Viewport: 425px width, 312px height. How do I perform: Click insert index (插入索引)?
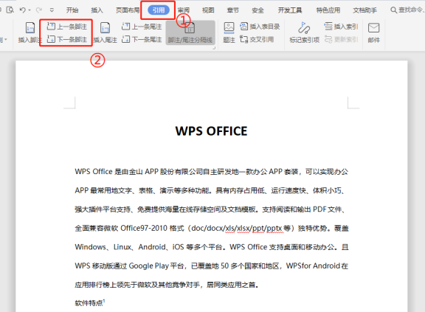click(x=341, y=27)
